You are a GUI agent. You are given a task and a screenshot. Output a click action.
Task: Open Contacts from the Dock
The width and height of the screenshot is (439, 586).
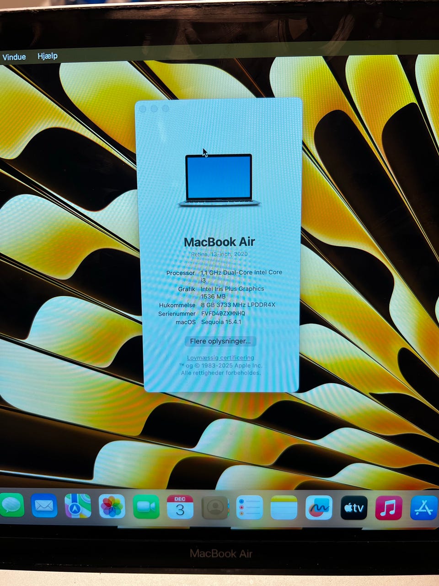point(215,508)
